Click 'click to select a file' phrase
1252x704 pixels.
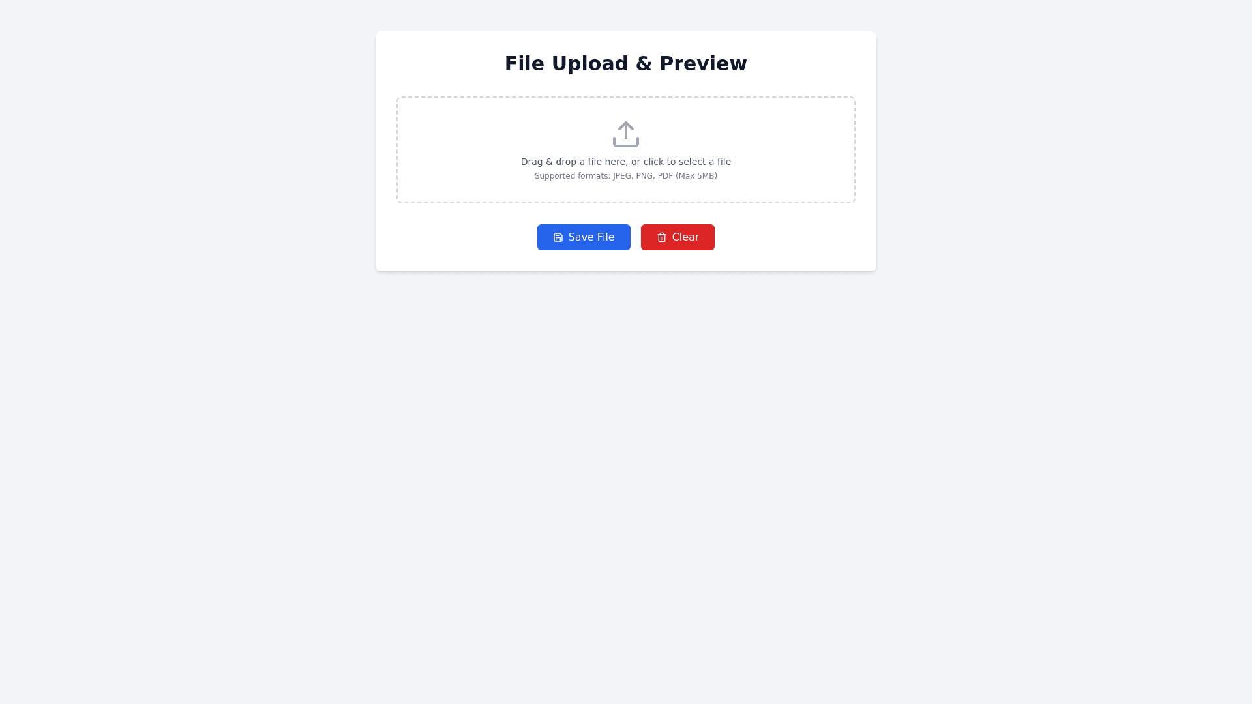(687, 162)
